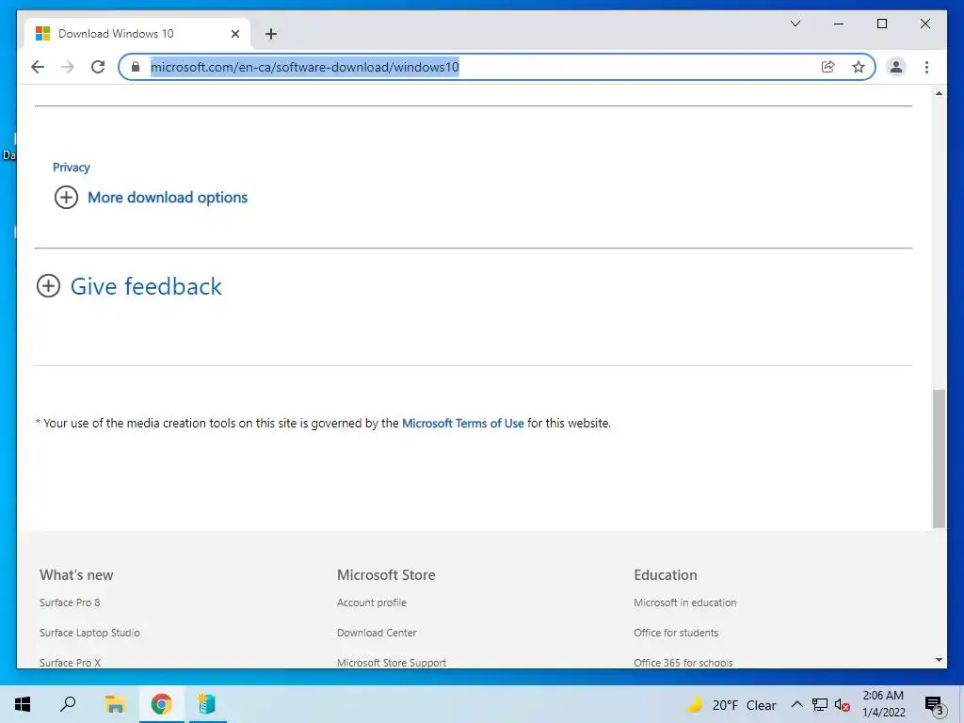Click the network tray icon

(820, 704)
